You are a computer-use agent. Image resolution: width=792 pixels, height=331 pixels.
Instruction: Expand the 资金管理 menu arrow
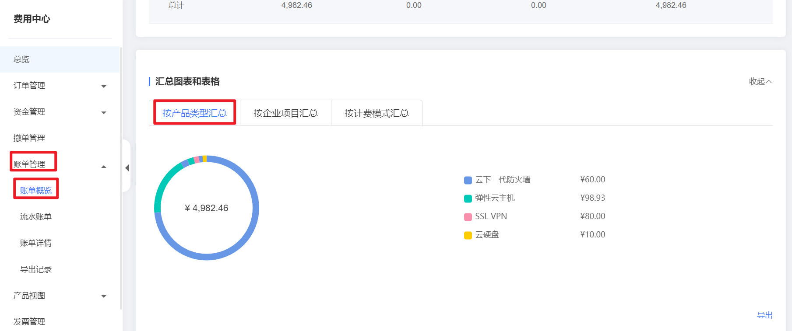[104, 112]
